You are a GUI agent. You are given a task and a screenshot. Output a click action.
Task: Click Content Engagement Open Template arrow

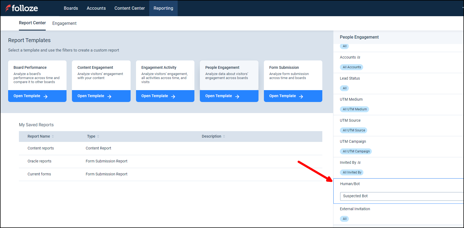pyautogui.click(x=109, y=96)
